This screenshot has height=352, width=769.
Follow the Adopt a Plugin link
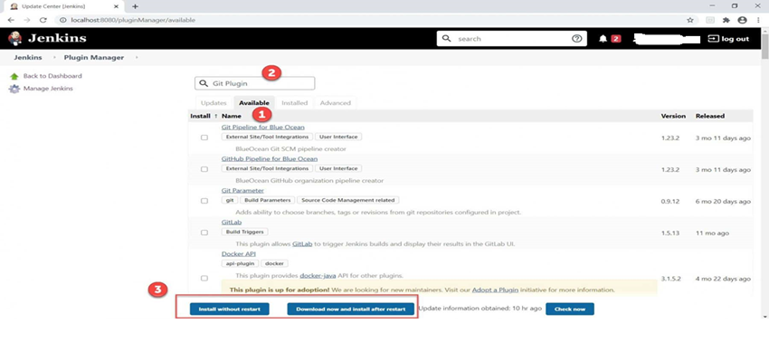(x=496, y=290)
